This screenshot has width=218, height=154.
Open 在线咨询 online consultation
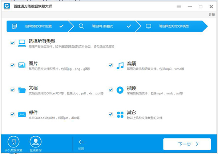(36, 144)
